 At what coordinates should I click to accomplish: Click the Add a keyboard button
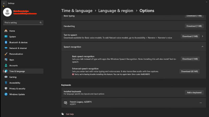[194, 93]
